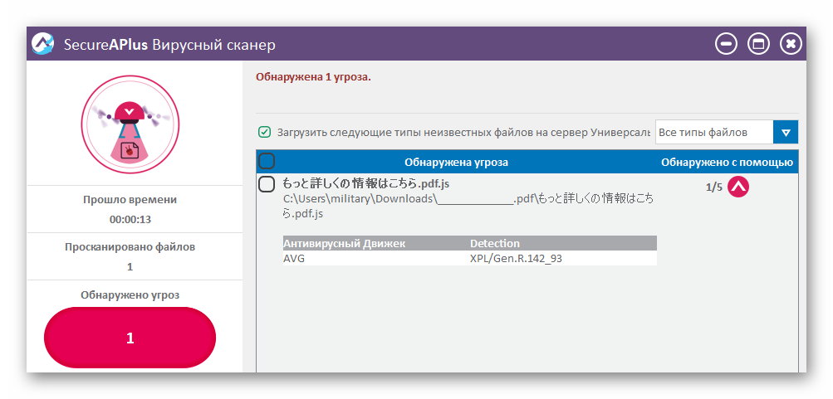Click the 'Detection' sub-table header
The width and height of the screenshot is (833, 399).
coord(495,244)
